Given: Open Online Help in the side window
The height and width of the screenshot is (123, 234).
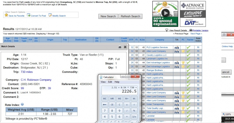Looking at the screenshot, I should (x=227, y=46).
